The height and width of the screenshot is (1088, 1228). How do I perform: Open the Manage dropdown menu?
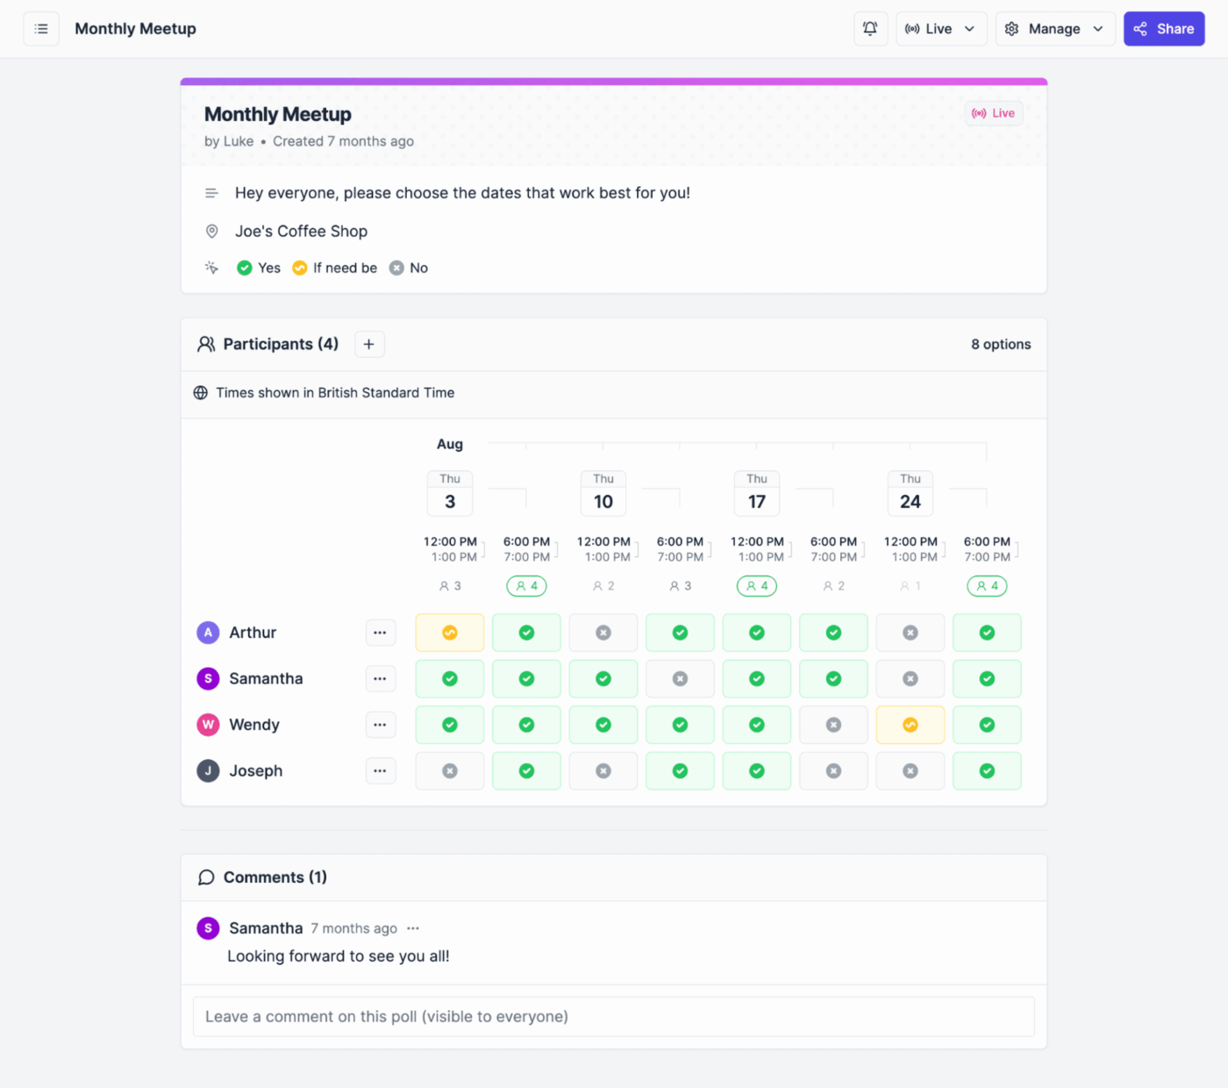pos(1055,28)
